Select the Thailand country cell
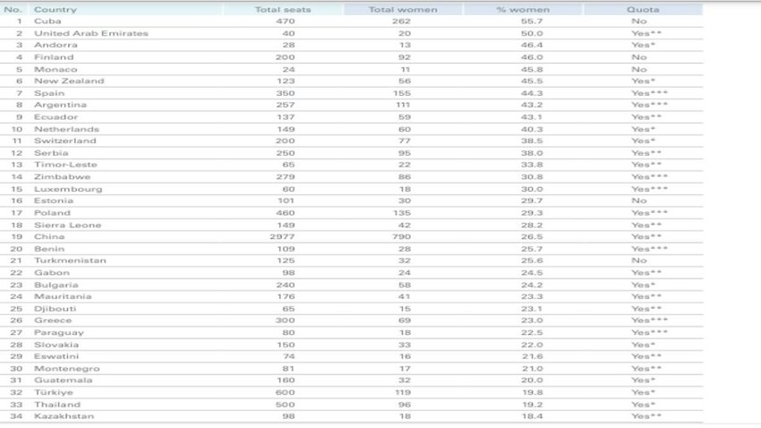This screenshot has height=428, width=761. pos(57,403)
